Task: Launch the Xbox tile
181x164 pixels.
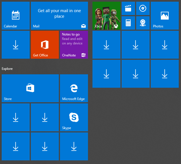Action: (x=106, y=16)
